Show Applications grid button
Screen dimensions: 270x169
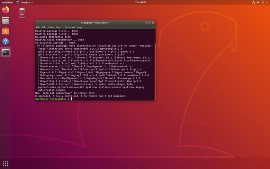[5, 164]
